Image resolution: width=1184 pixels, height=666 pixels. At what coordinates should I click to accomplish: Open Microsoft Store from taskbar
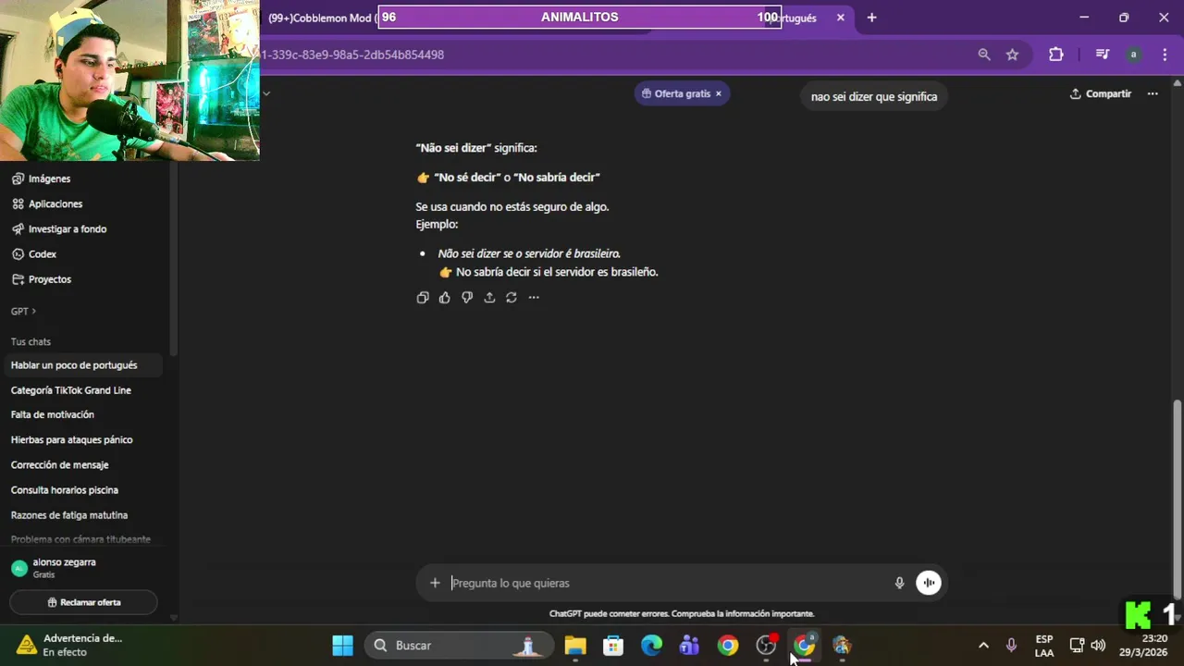(613, 646)
